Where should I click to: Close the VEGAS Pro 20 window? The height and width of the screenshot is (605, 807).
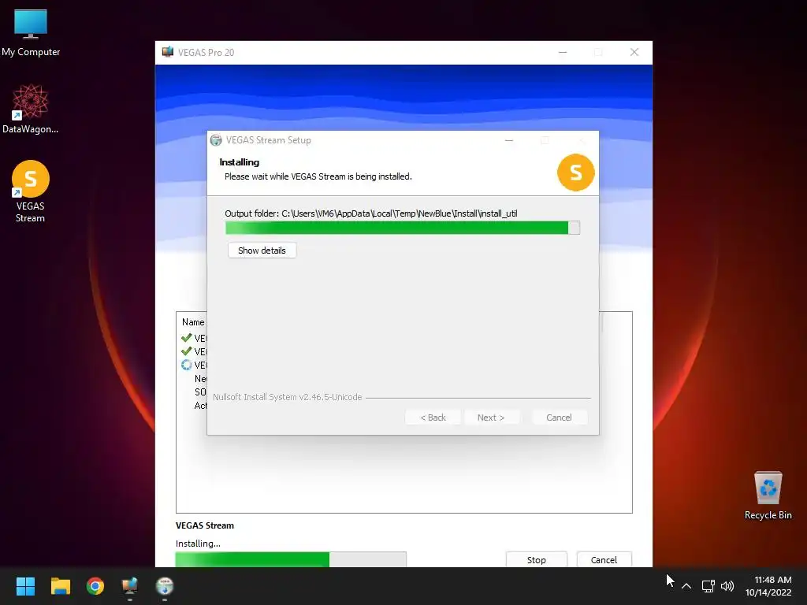634,53
